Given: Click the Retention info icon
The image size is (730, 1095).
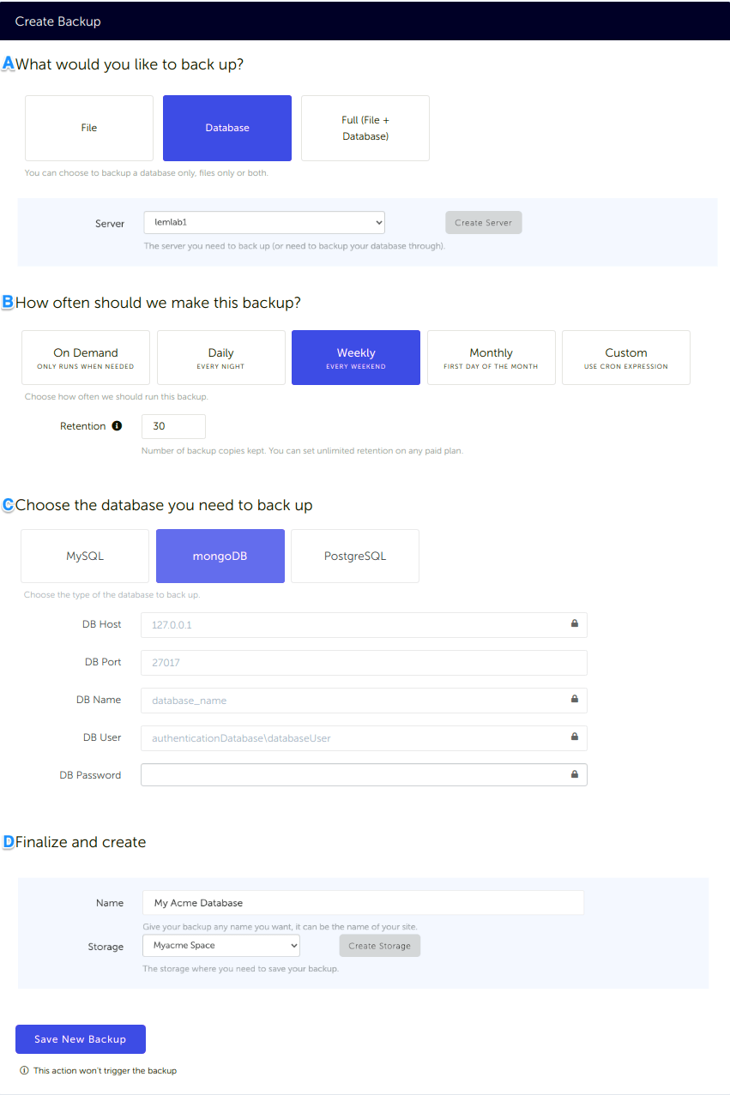Looking at the screenshot, I should (x=118, y=425).
